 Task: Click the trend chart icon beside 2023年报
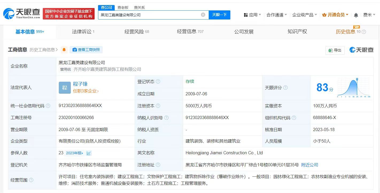click(x=88, y=153)
